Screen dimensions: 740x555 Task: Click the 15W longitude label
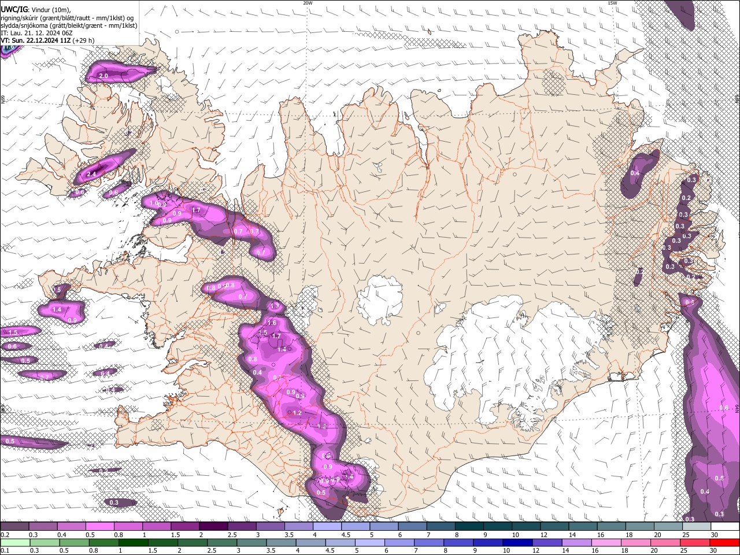tap(612, 3)
